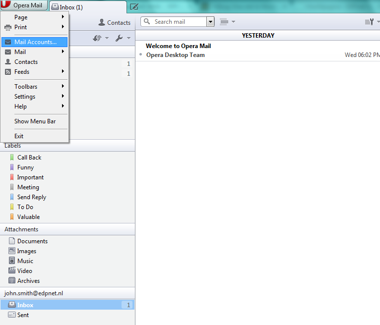Click the unread dot beside Opera Desktop Team
Screen dimensions: 380x325
[x=141, y=54]
